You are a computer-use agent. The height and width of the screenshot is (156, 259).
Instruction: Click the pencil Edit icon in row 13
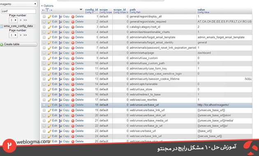click(x=50, y=79)
